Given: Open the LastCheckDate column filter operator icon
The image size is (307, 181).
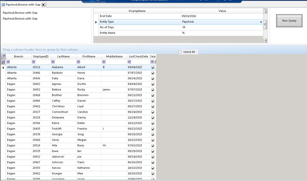Looking at the screenshot, I should pyautogui.click(x=129, y=62).
